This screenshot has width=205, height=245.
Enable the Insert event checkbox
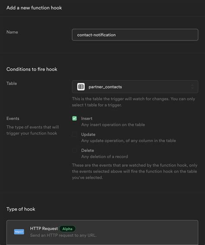[x=74, y=118]
